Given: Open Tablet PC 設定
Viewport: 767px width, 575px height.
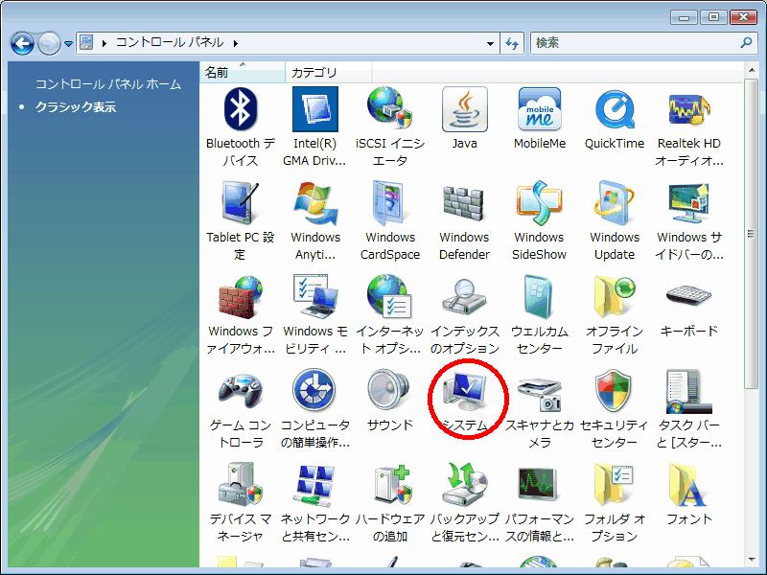Looking at the screenshot, I should coord(241,221).
